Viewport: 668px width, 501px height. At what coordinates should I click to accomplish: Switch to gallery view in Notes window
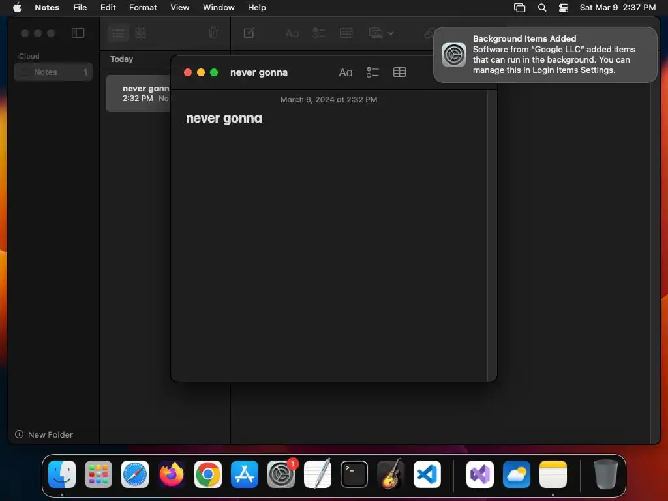point(141,33)
